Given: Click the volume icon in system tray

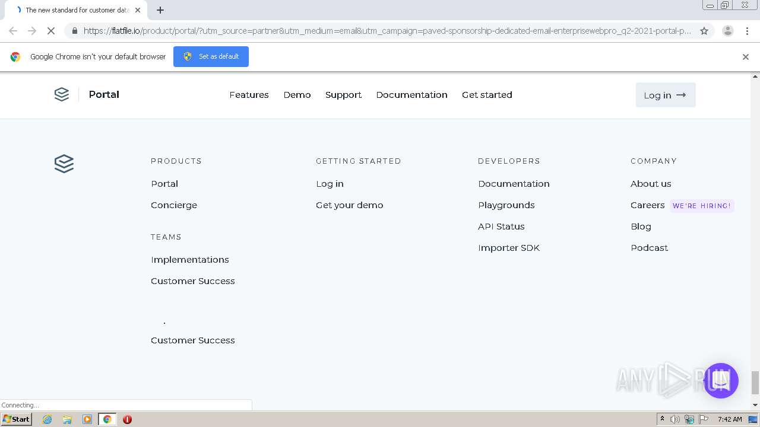Looking at the screenshot, I should point(675,419).
